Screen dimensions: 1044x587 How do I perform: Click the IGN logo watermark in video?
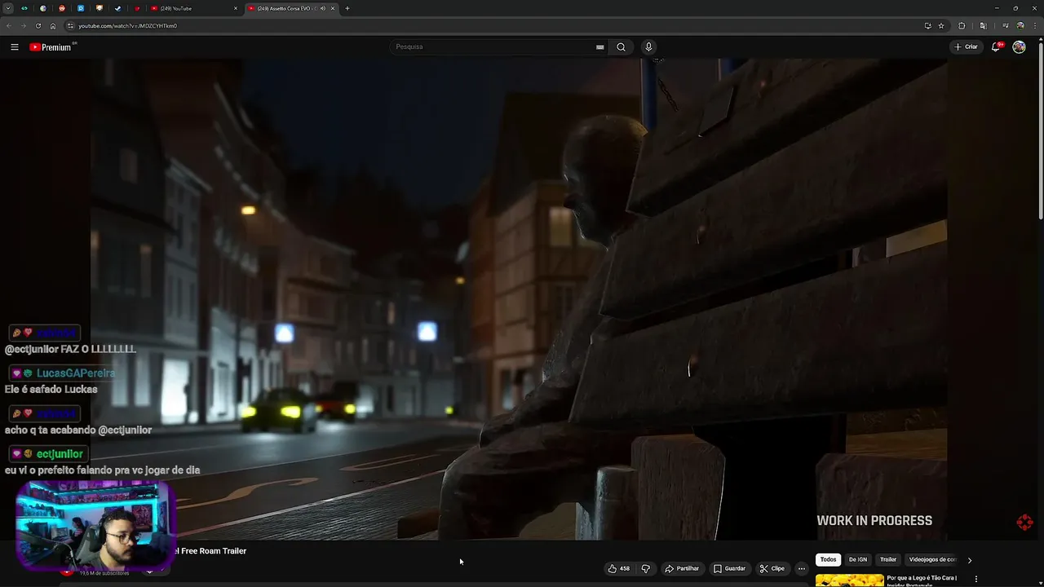(x=1025, y=523)
